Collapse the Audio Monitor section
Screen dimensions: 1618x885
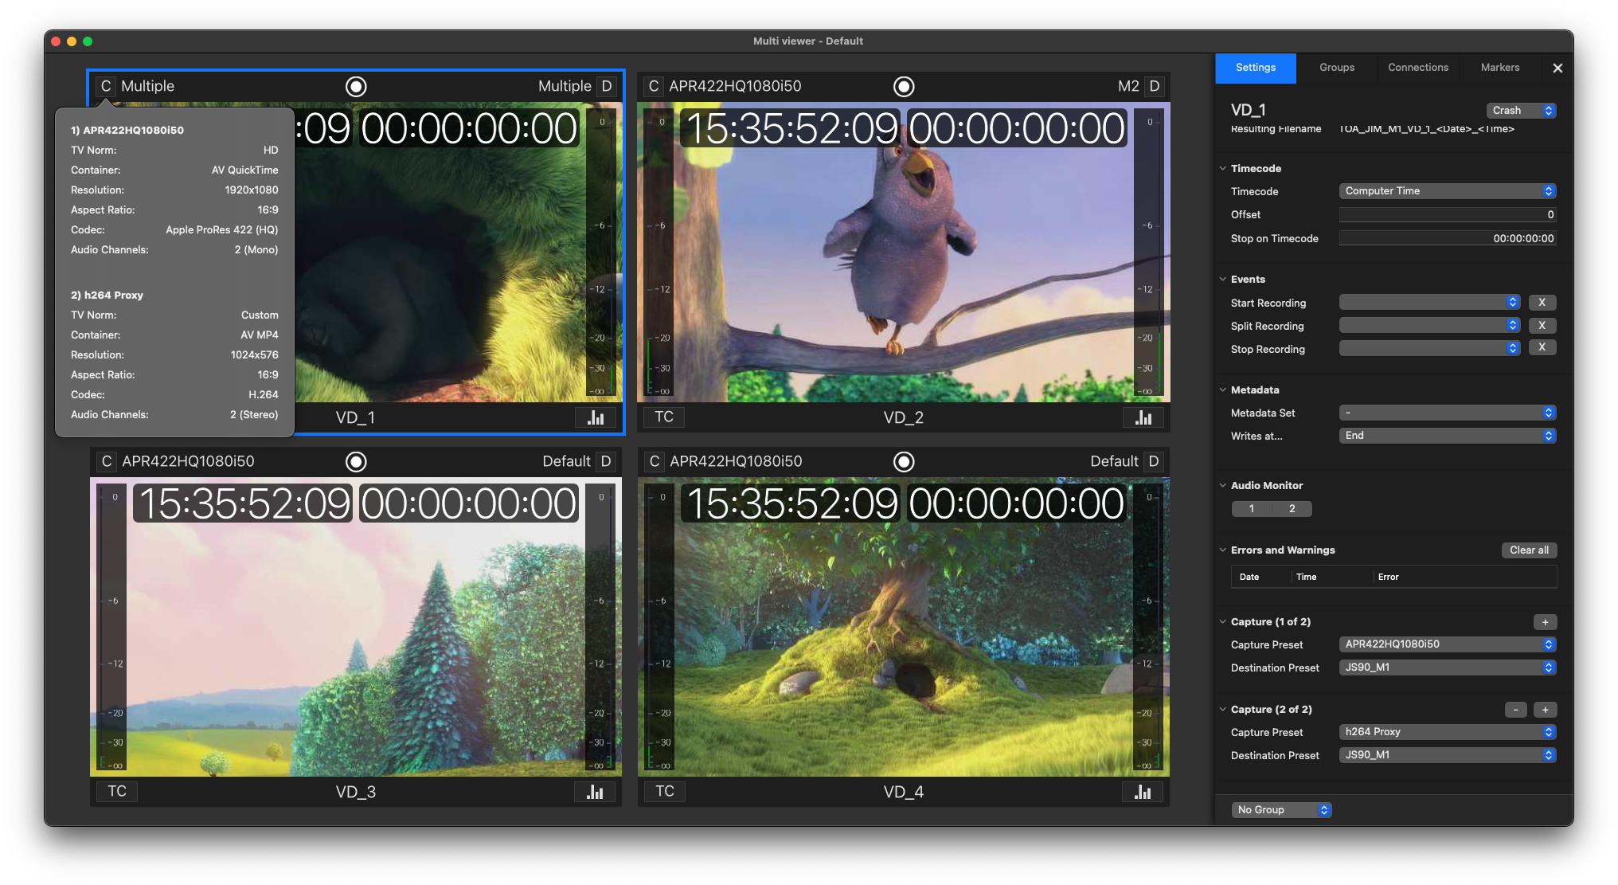(1223, 486)
